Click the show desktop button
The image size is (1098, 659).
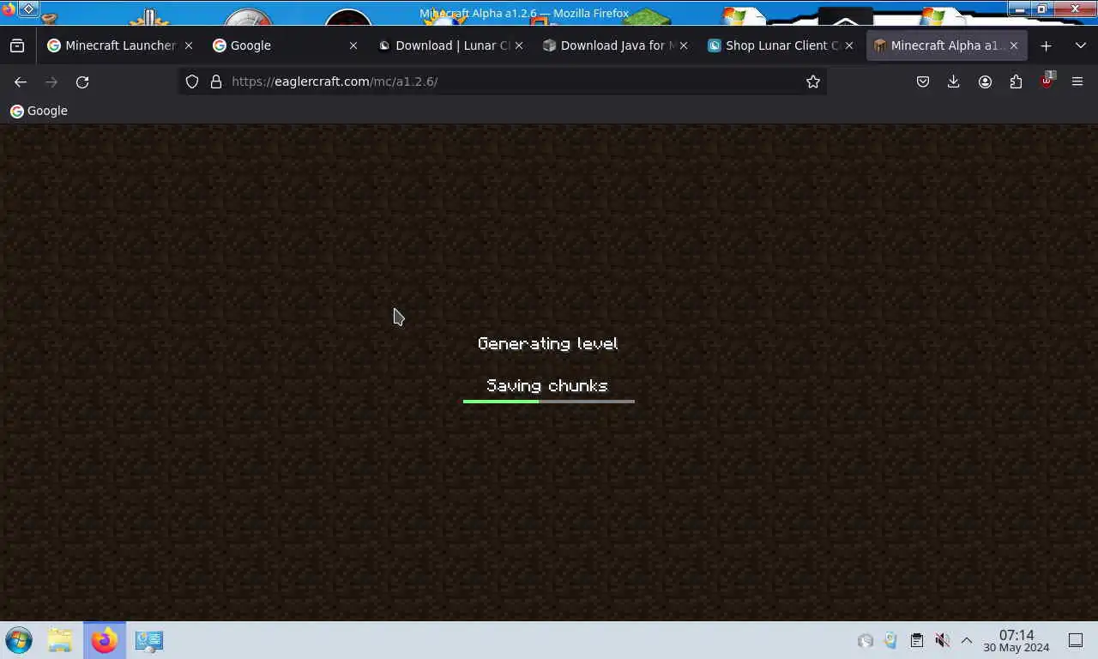[x=1076, y=640]
